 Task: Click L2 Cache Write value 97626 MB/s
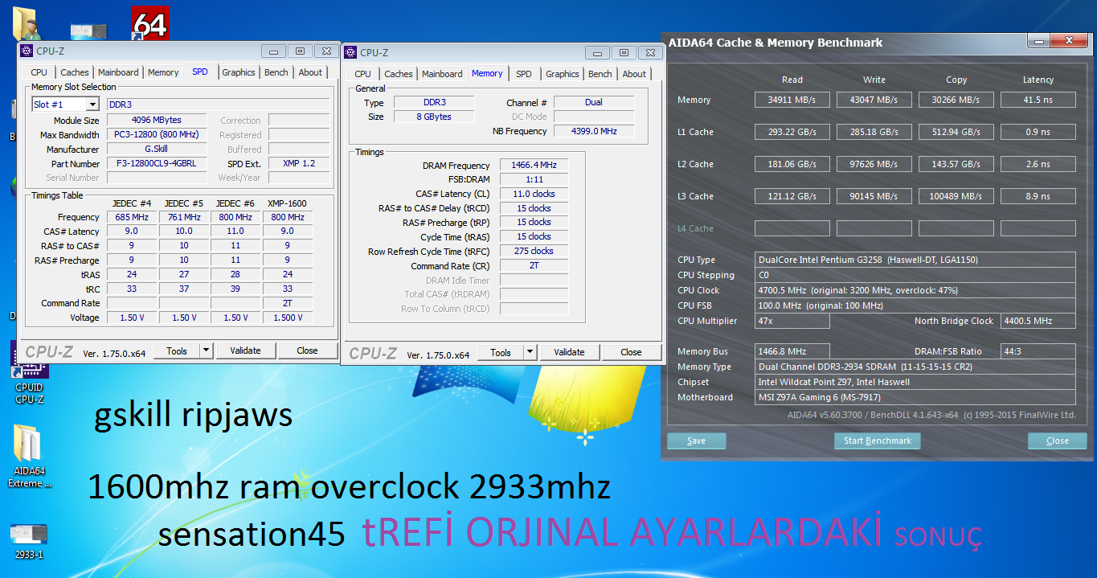point(874,164)
